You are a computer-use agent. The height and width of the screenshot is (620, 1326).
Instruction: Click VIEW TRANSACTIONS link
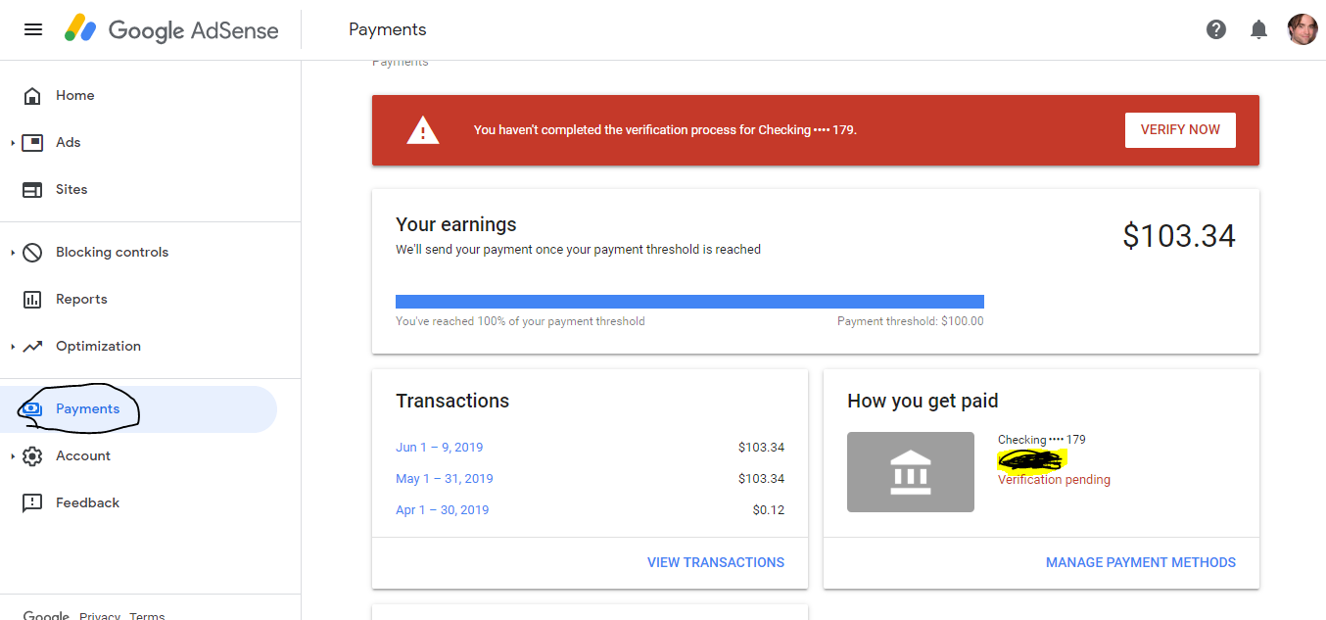pos(716,562)
